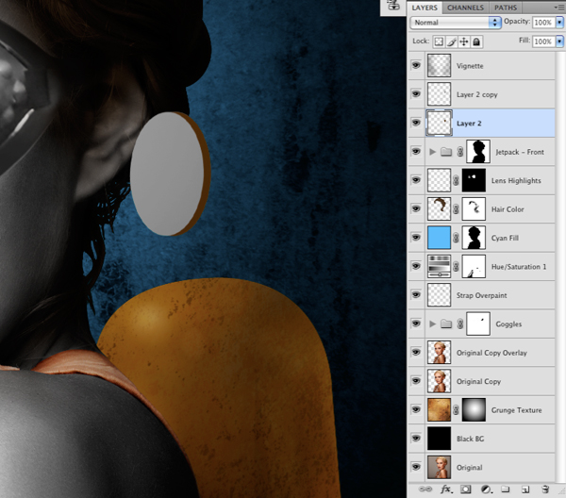The image size is (566, 498).
Task: Switch to the Layers tab
Action: coord(424,8)
